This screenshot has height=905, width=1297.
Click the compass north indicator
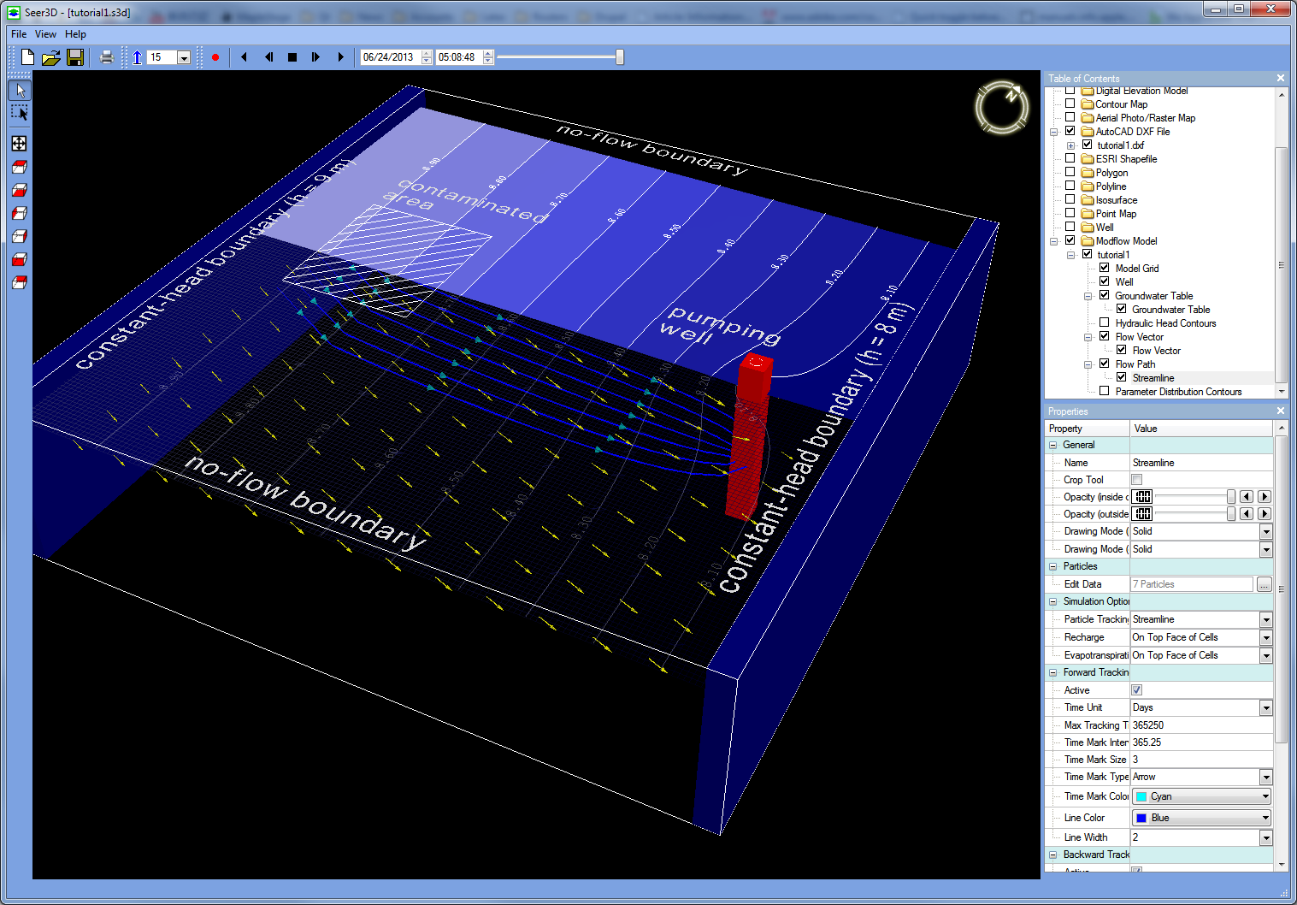click(x=1001, y=107)
